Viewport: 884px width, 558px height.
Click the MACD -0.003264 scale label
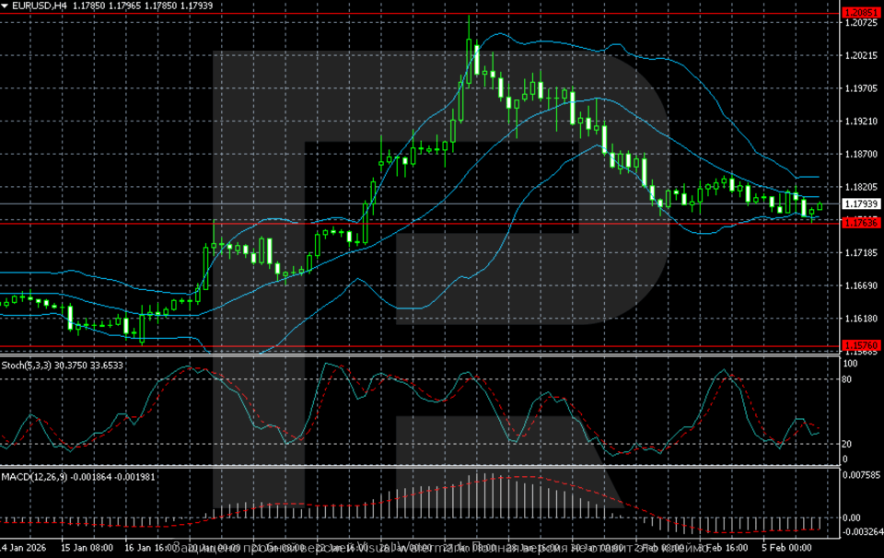click(x=861, y=532)
